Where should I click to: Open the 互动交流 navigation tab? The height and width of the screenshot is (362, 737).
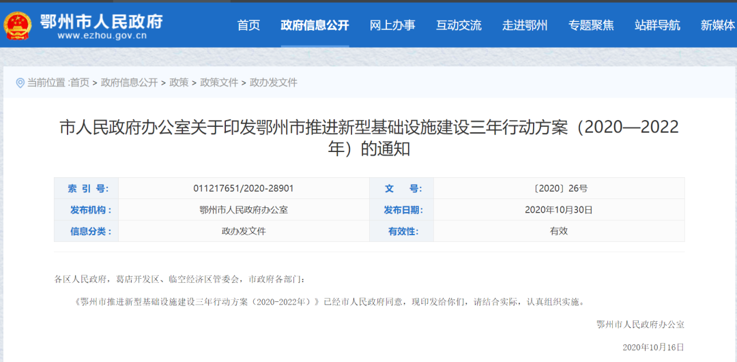coord(459,25)
